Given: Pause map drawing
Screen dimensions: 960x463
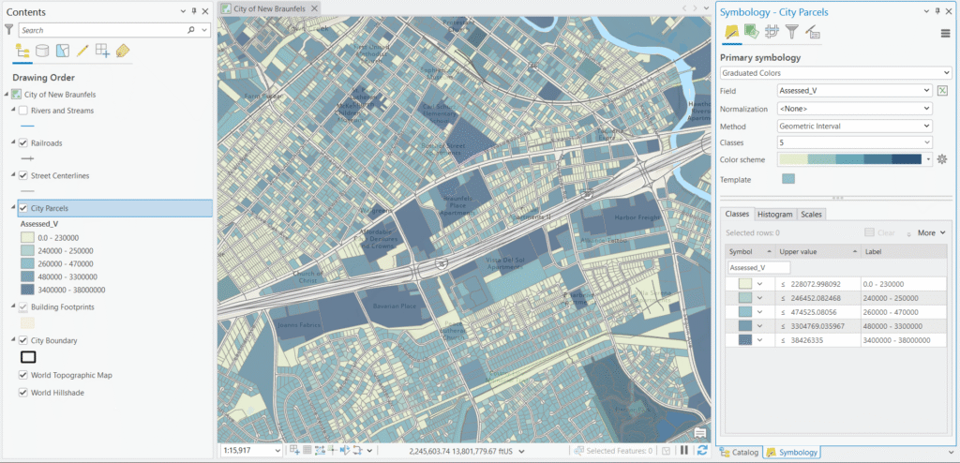Looking at the screenshot, I should (684, 451).
